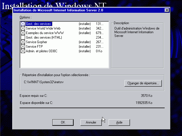Click the '679...' size for WWW examples

100,33
